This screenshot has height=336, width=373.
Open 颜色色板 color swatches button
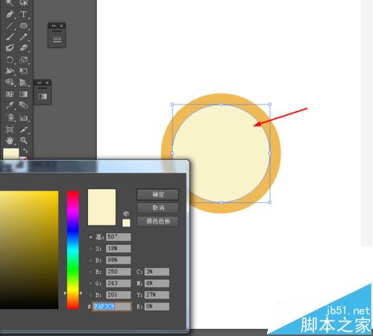(x=157, y=221)
